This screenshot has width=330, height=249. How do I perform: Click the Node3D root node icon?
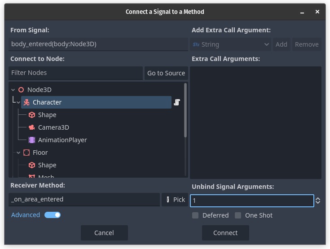[21, 90]
